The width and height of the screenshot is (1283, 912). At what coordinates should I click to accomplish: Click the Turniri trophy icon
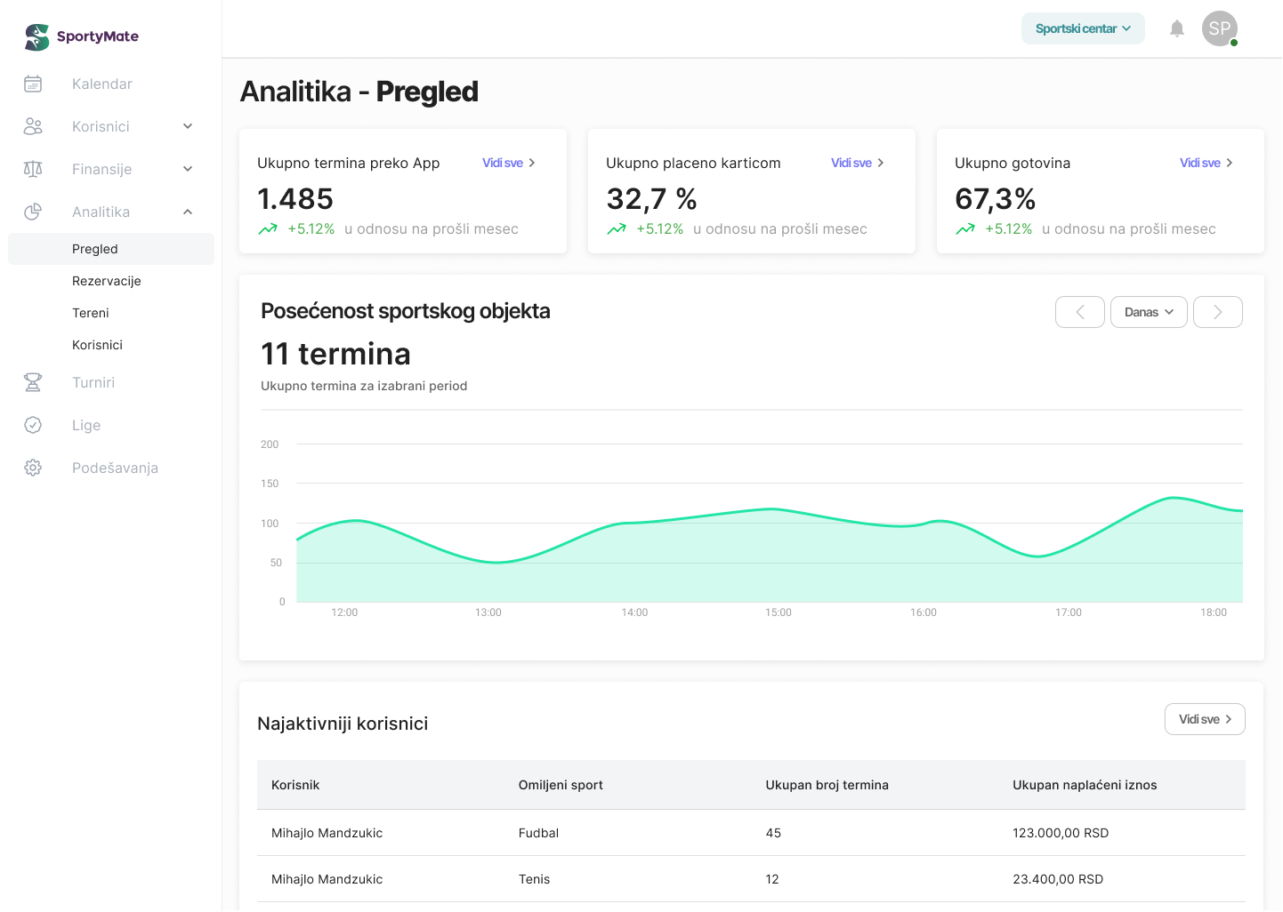click(x=33, y=382)
